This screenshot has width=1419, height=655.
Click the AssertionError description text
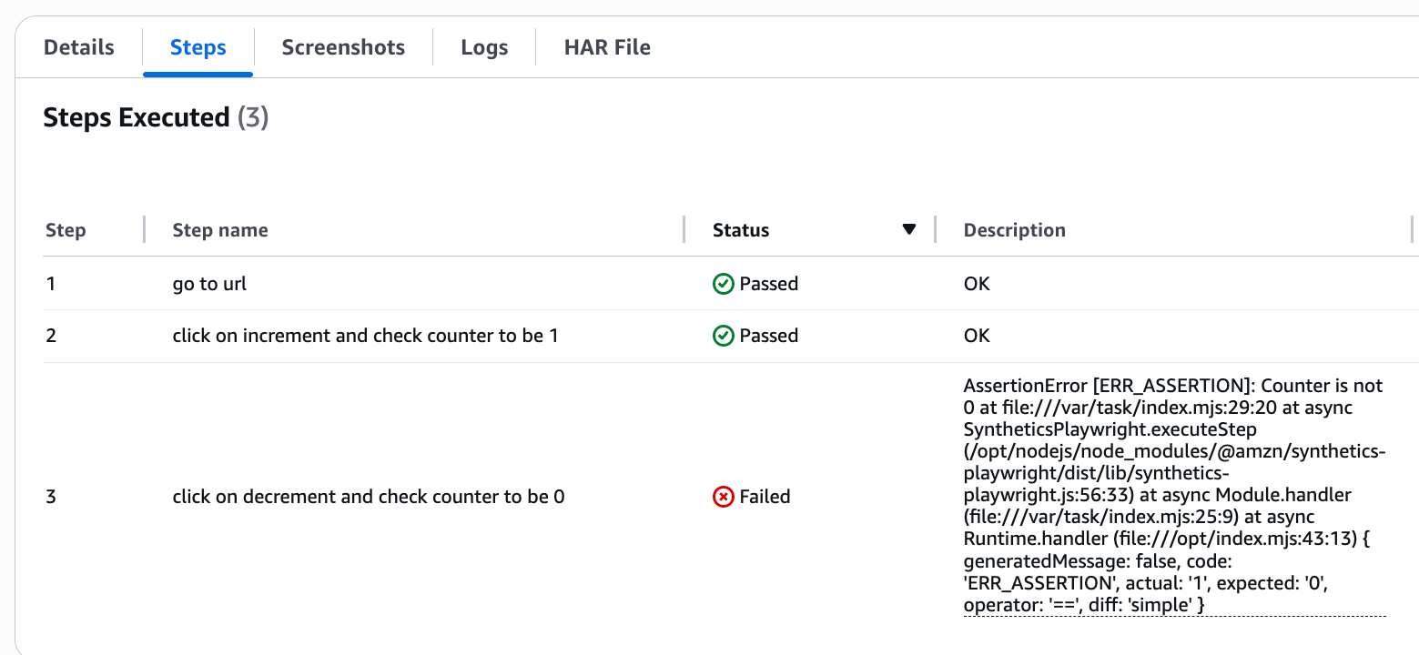1172,495
